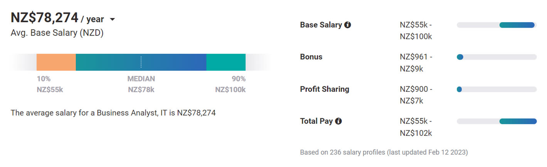Click the info icon beside Total Pay
The height and width of the screenshot is (167, 547).
coord(338,121)
